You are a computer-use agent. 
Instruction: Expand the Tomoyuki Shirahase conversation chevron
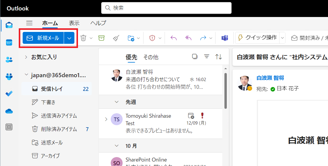coord(106,119)
